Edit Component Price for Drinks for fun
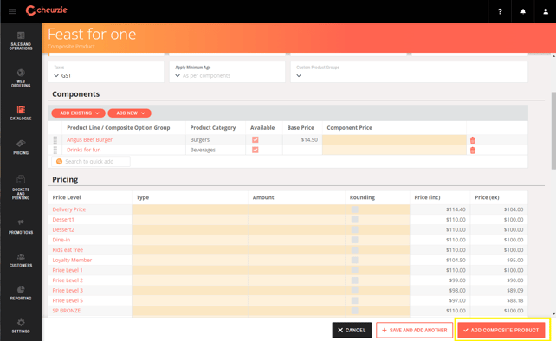 (394, 150)
